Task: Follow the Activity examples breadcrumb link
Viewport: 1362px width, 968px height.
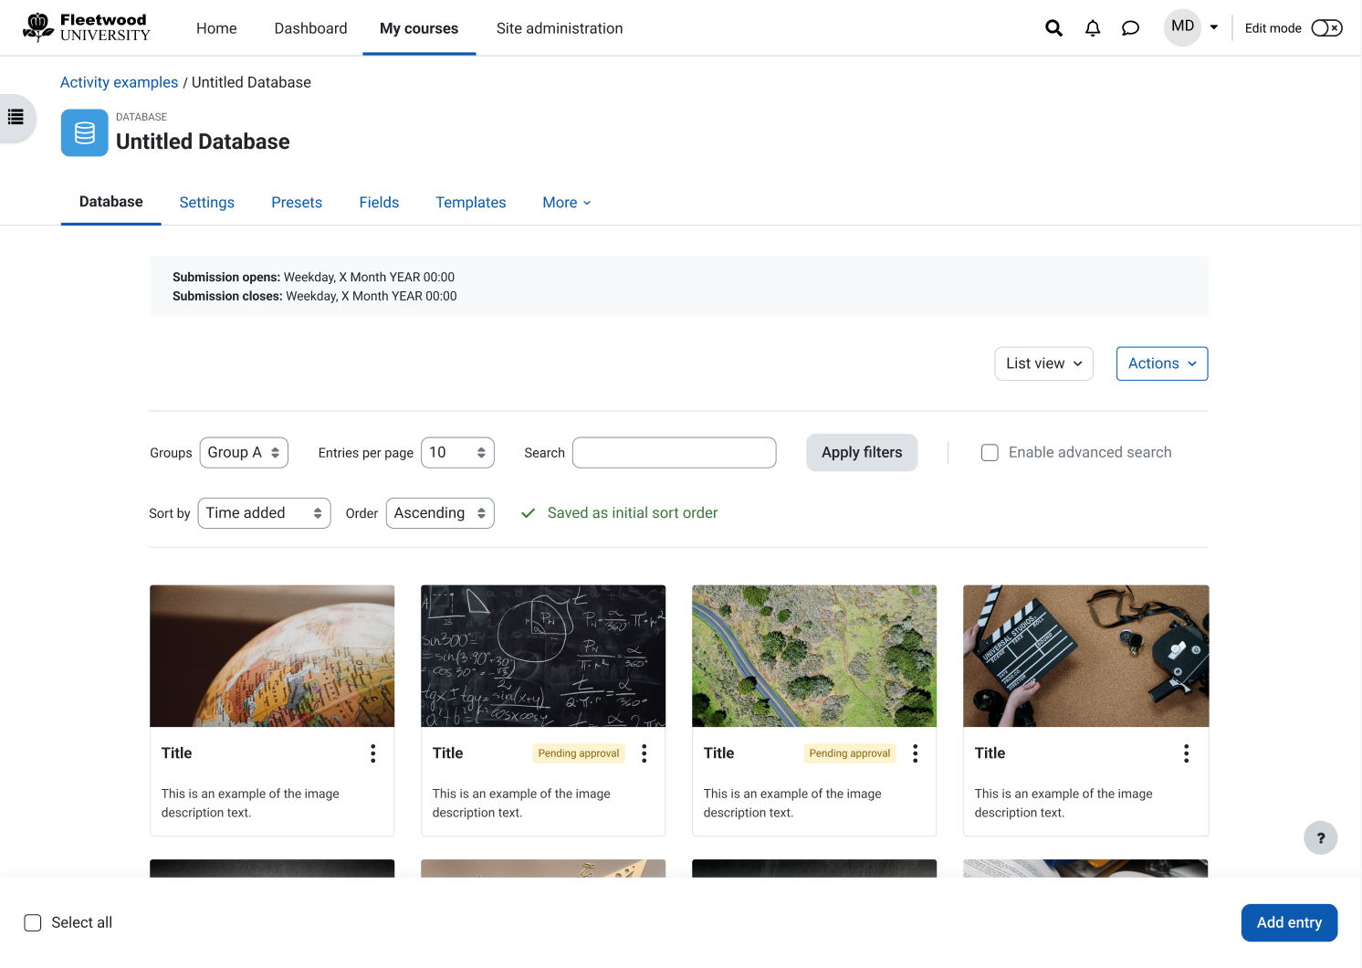Action: tap(120, 82)
